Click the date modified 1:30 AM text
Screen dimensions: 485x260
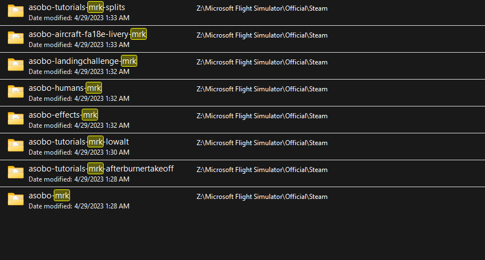point(79,152)
